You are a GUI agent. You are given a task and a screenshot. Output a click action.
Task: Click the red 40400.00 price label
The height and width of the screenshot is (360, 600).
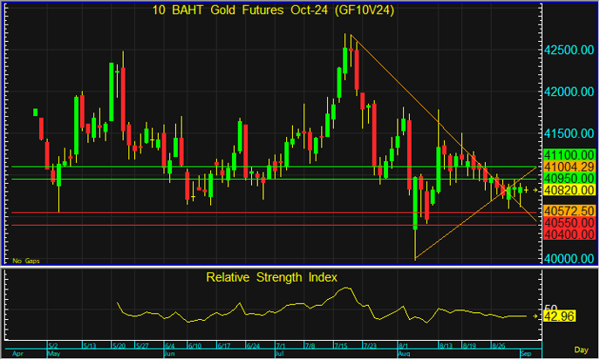[568, 234]
